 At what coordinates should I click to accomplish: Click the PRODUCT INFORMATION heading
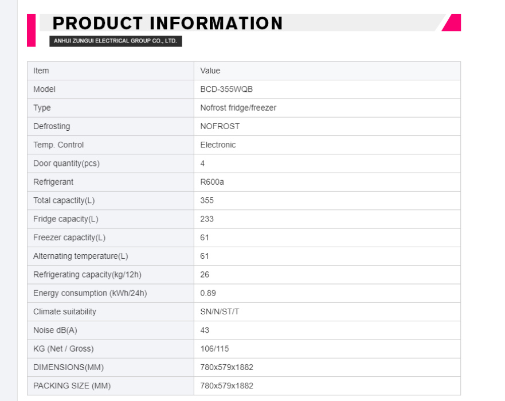coord(167,23)
